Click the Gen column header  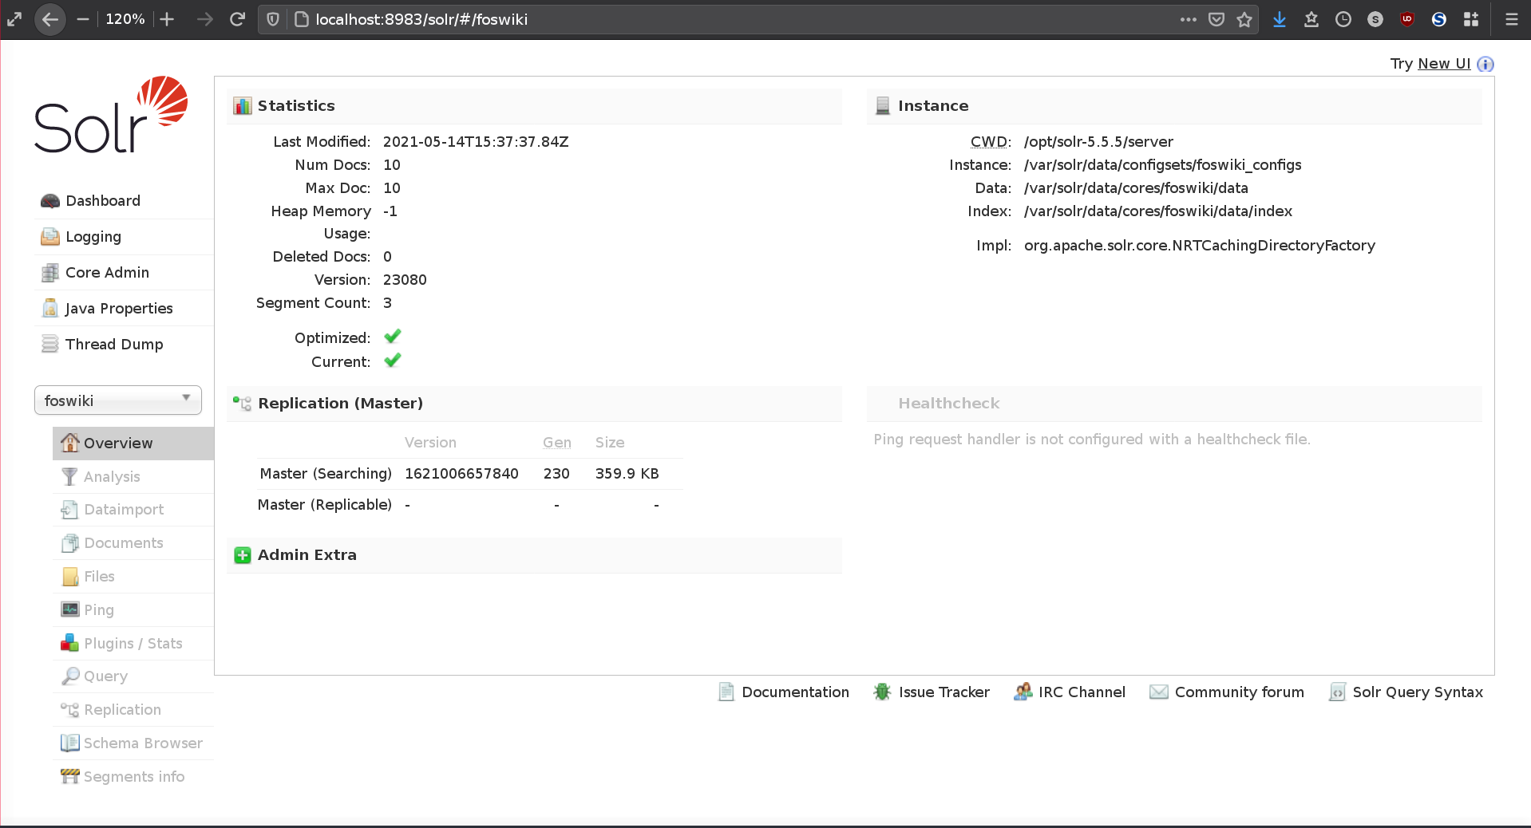[557, 443]
